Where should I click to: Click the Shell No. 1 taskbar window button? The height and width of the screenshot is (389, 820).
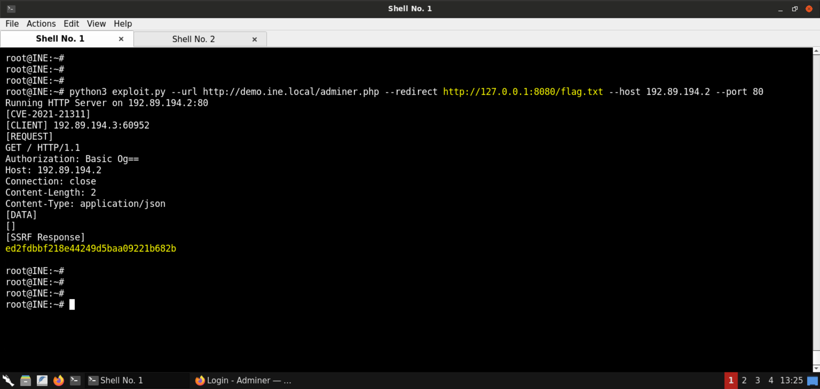[x=122, y=380]
